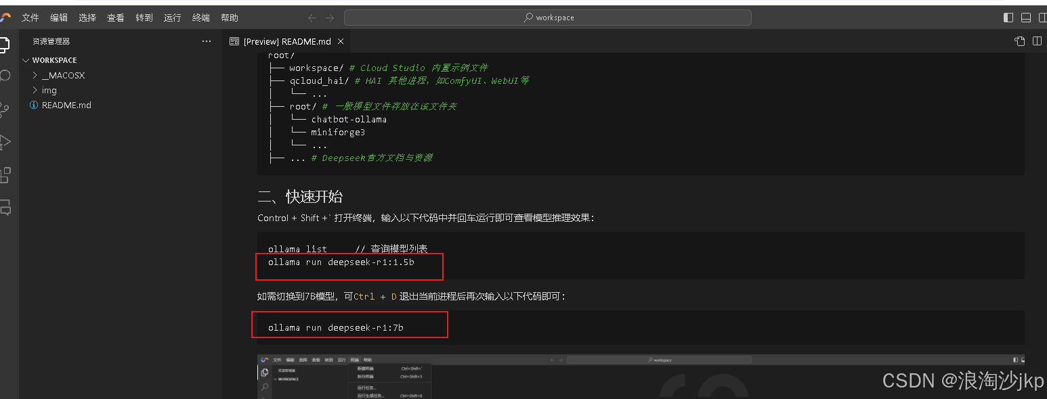This screenshot has height=399, width=1047.
Task: Click 'chatbot-ollama' in the directory tree
Action: [349, 119]
